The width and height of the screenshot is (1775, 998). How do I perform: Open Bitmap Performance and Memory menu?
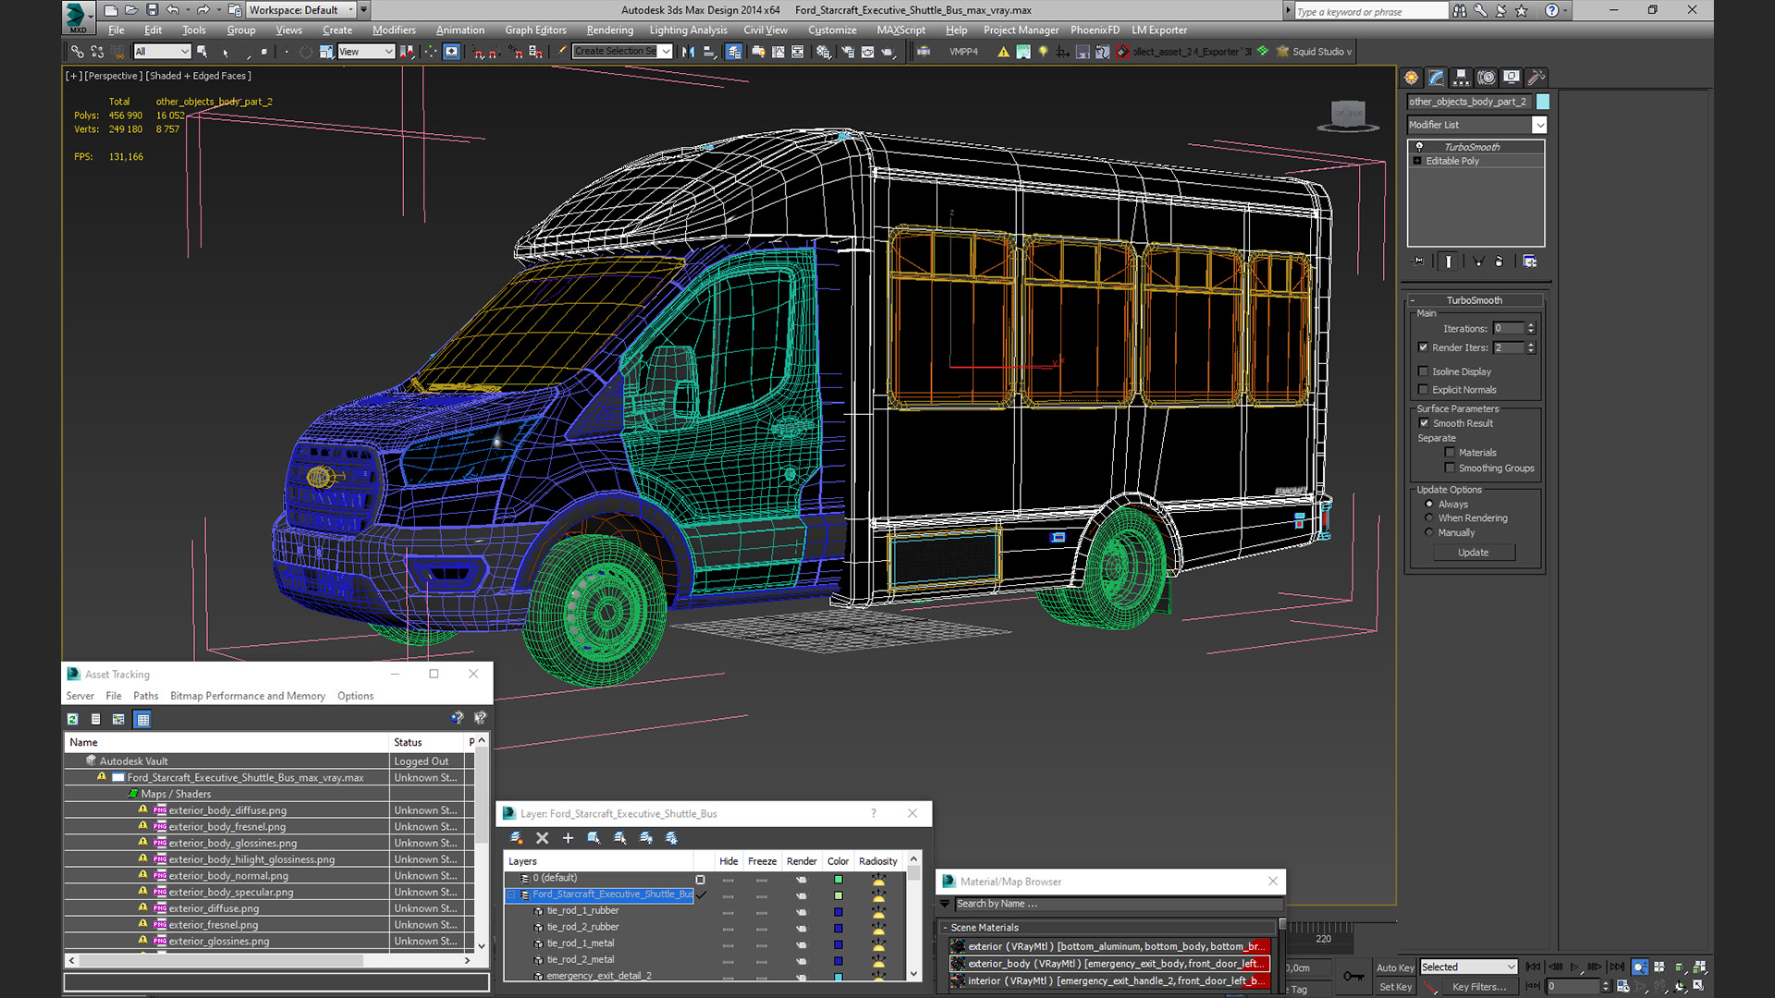tap(248, 696)
